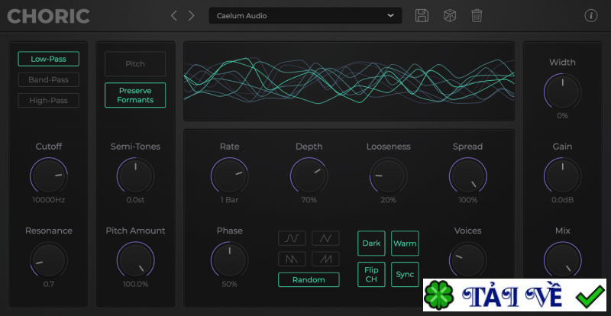Click the CHORIC logo

[48, 16]
